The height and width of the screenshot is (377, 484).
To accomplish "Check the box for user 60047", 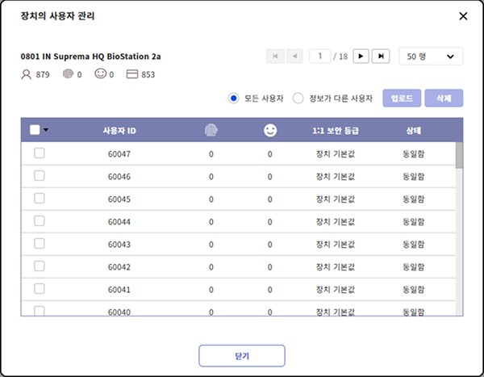I will [39, 153].
